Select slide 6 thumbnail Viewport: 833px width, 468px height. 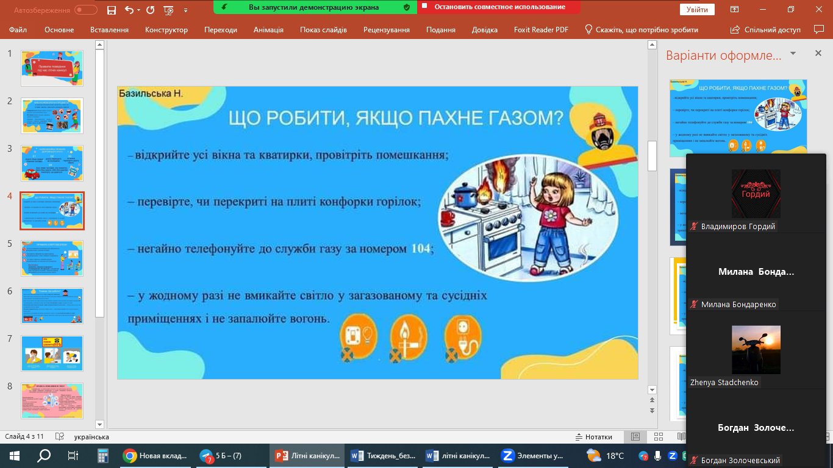[x=52, y=306]
